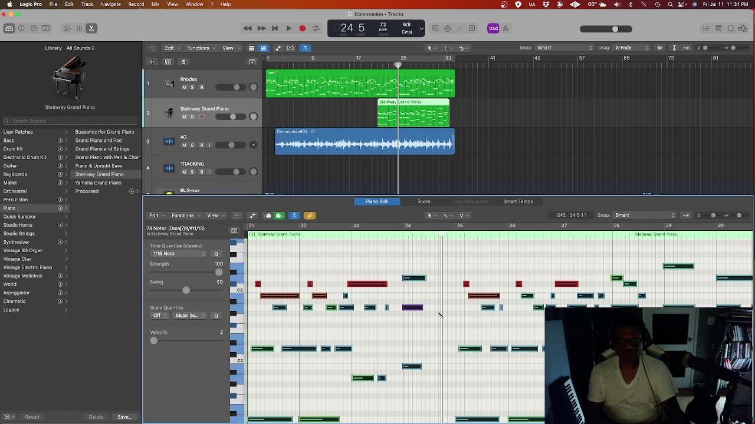Screen dimensions: 755x424
Task: Switch to the Smart Tempo tab
Action: coord(518,201)
